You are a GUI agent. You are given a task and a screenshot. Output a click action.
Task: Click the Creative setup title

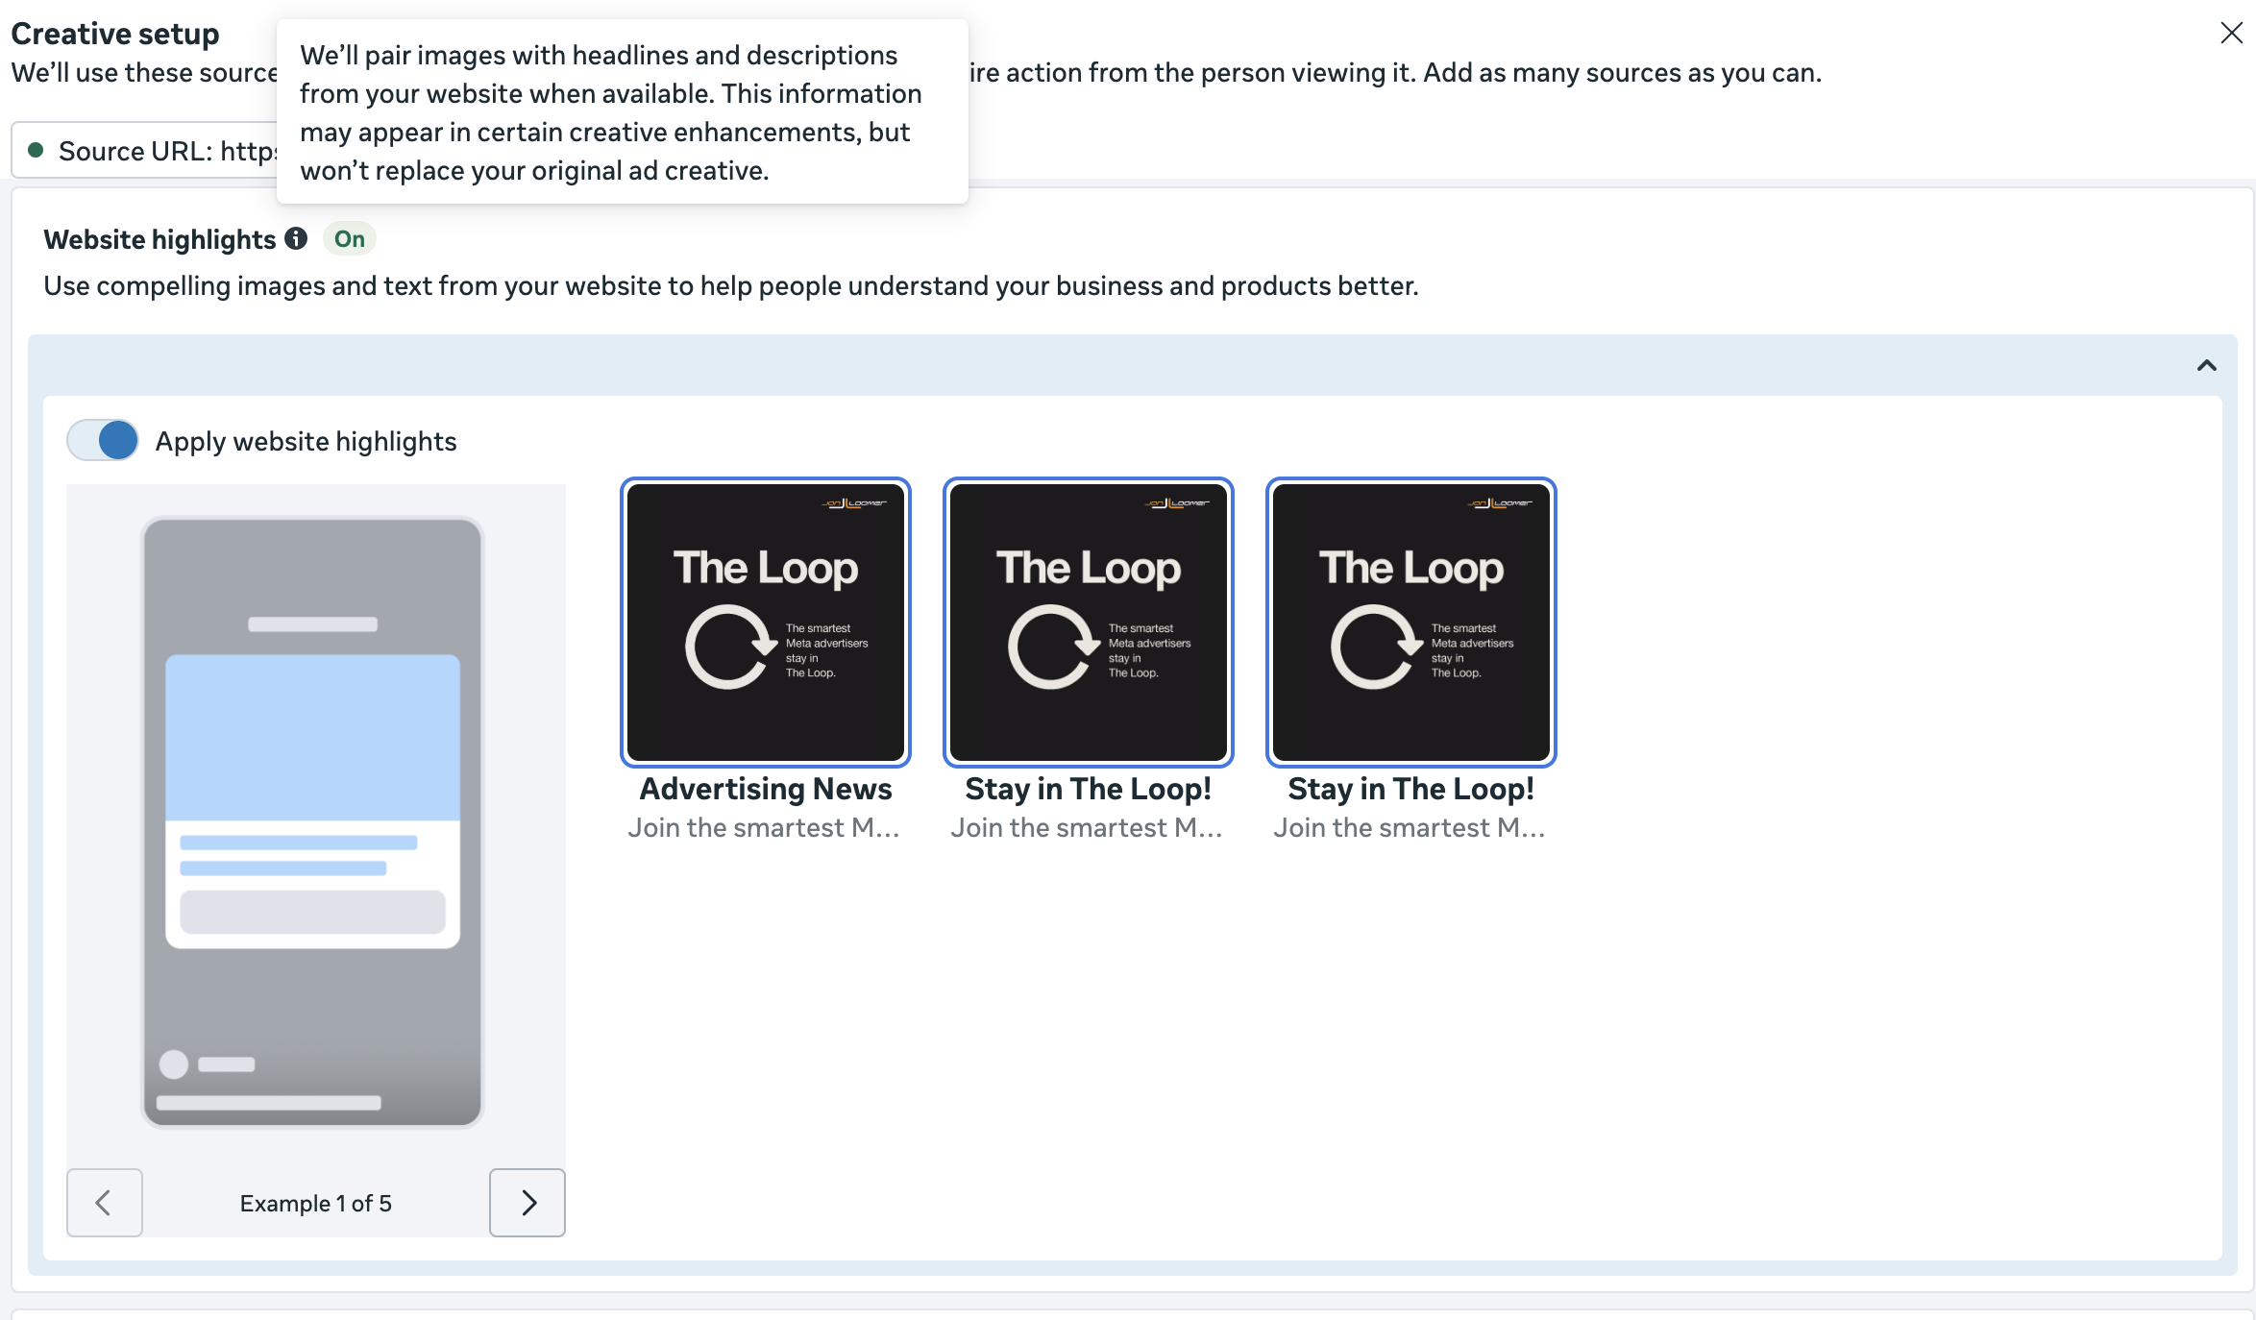[x=115, y=33]
